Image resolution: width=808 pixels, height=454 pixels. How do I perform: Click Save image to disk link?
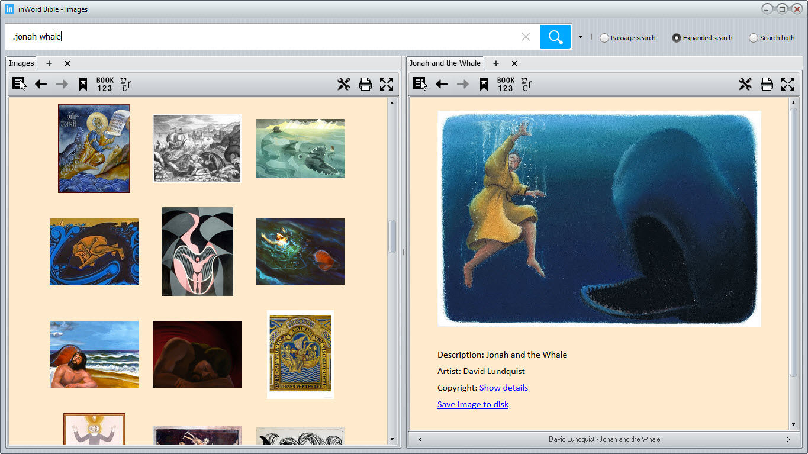click(472, 404)
